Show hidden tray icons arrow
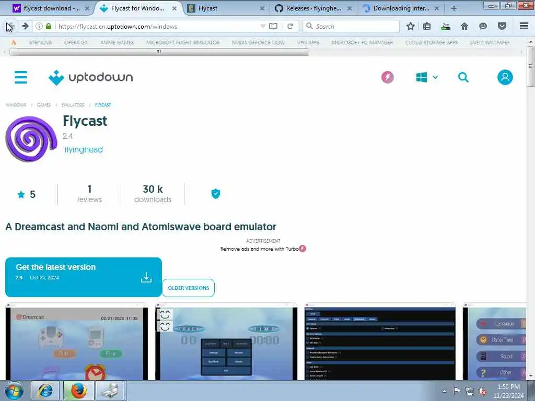535x401 pixels. pos(444,391)
